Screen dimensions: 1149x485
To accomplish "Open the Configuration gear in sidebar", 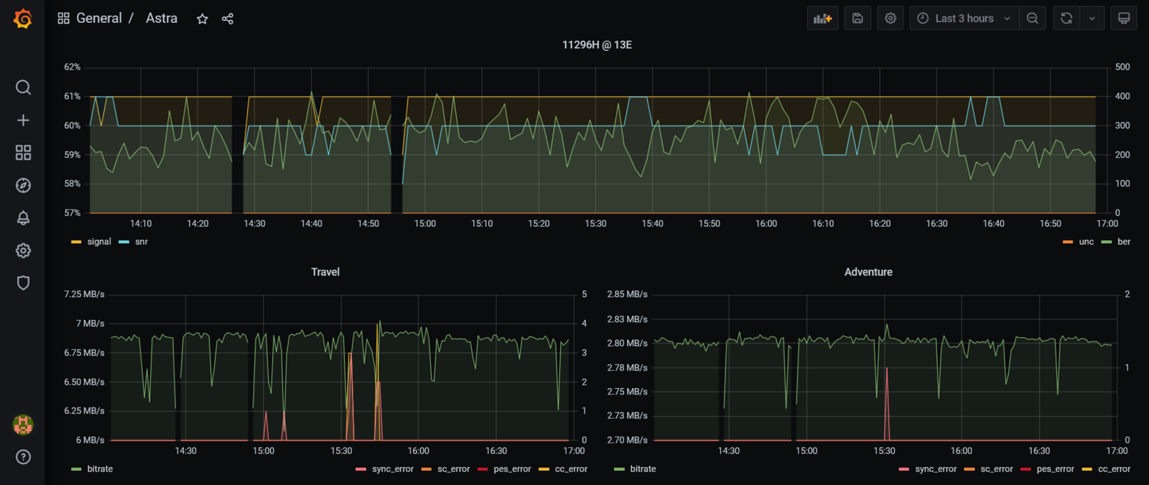I will tap(23, 250).
